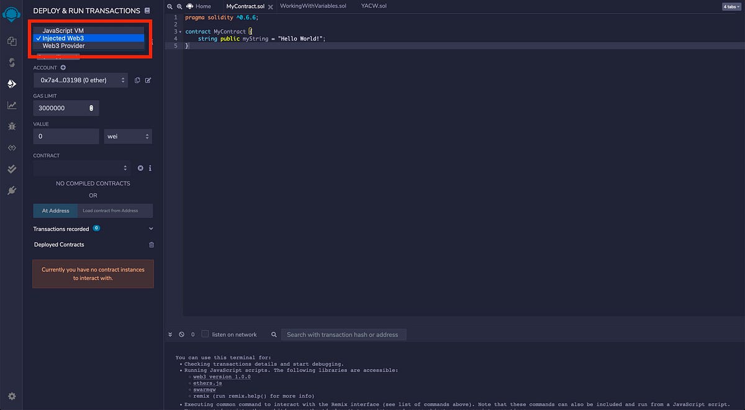
Task: Select the File explorers icon in sidebar
Action: pyautogui.click(x=12, y=40)
